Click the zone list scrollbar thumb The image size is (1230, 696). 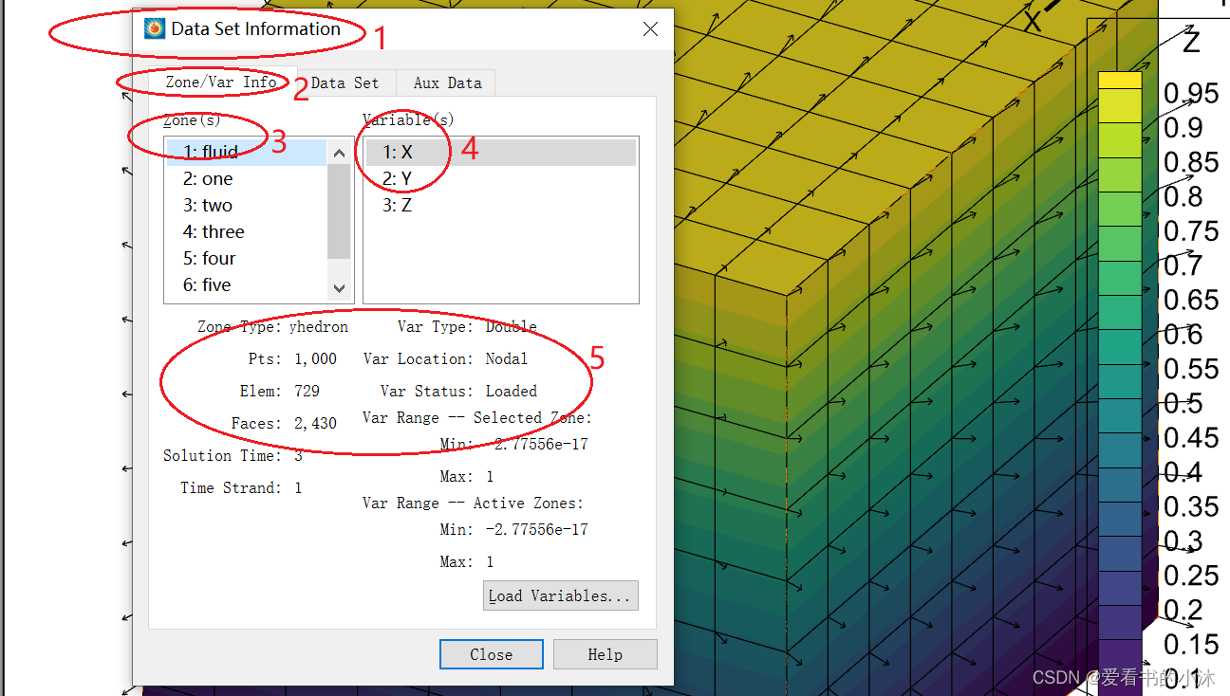click(x=339, y=211)
